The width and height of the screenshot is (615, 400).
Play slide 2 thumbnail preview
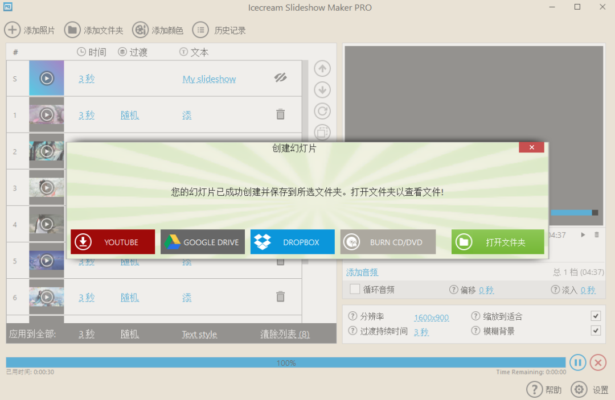47,151
